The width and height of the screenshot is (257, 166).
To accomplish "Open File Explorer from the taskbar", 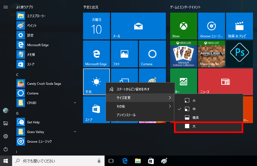I will [138, 161].
